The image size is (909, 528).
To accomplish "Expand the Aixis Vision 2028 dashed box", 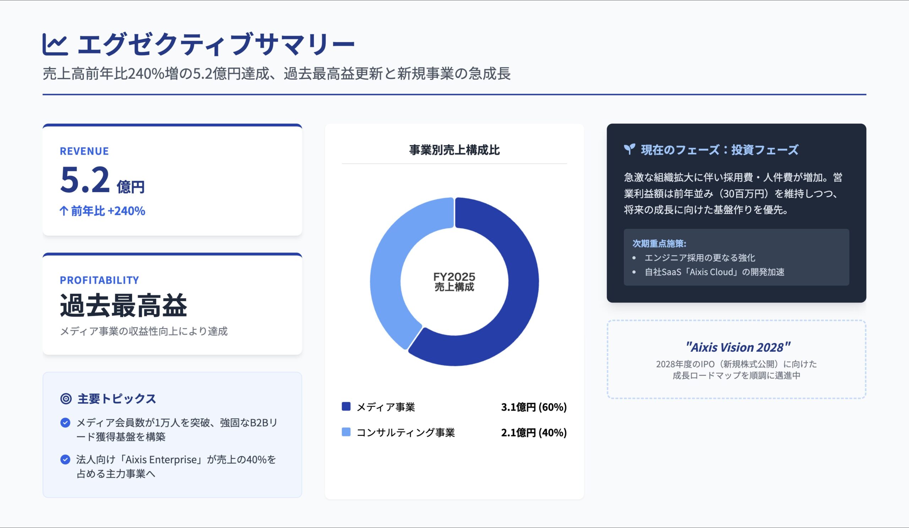I will [743, 360].
